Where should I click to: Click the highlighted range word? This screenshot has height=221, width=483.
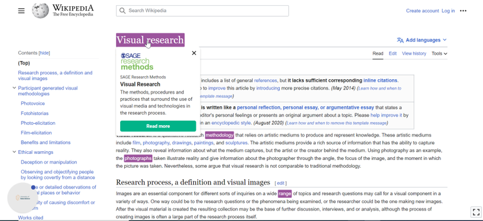click(285, 194)
